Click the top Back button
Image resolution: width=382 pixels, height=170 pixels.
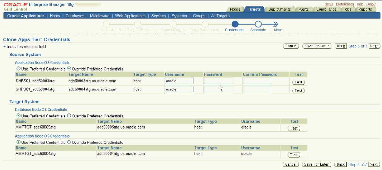coord(341,46)
